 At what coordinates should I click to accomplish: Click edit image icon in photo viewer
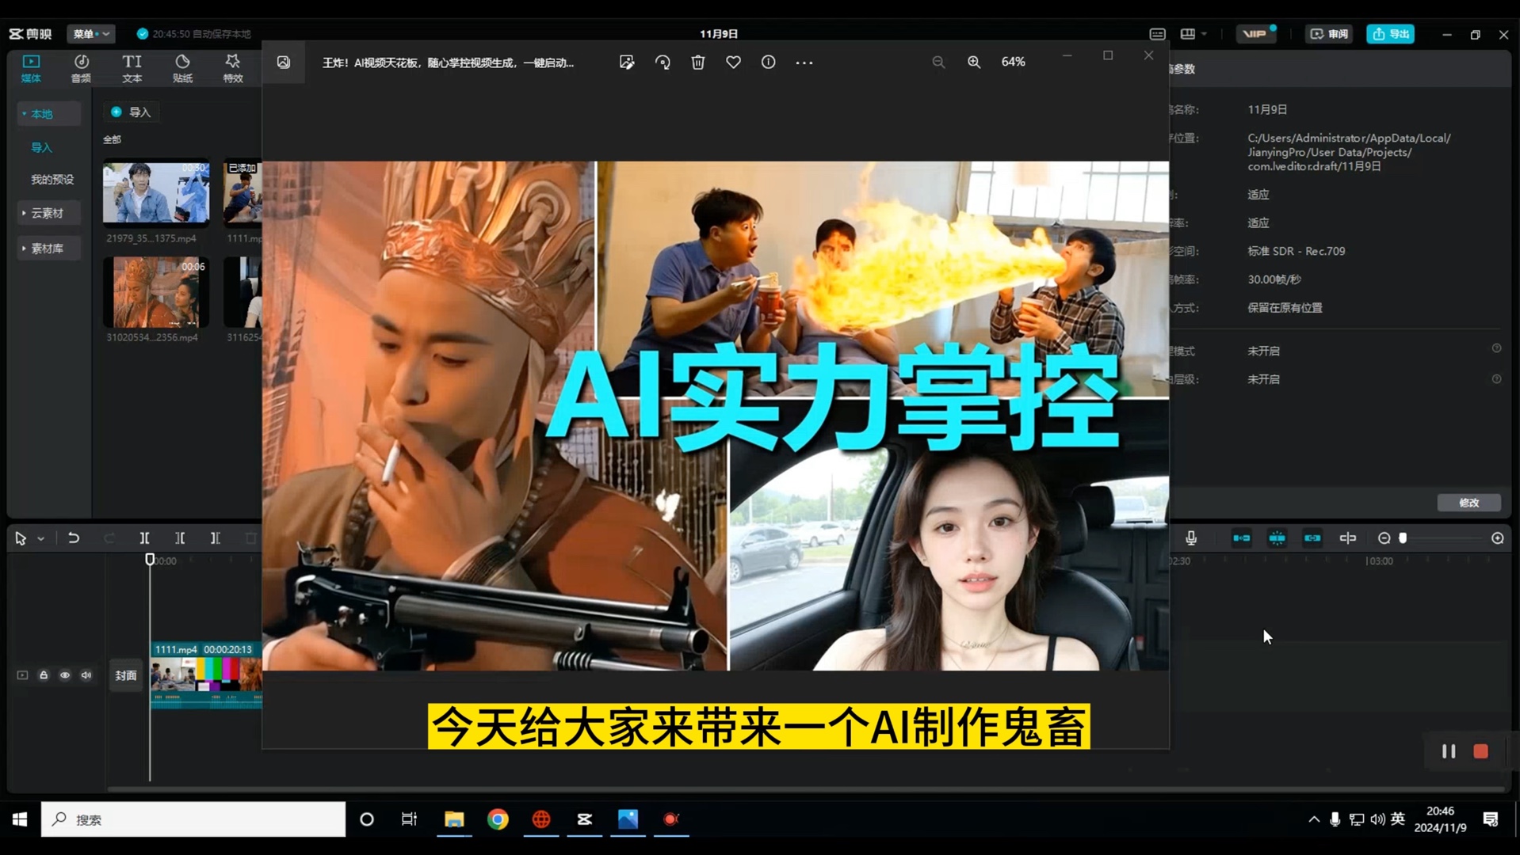click(x=627, y=63)
